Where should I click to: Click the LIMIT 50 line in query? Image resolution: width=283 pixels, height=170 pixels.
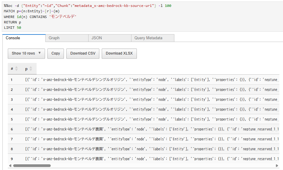[12, 28]
